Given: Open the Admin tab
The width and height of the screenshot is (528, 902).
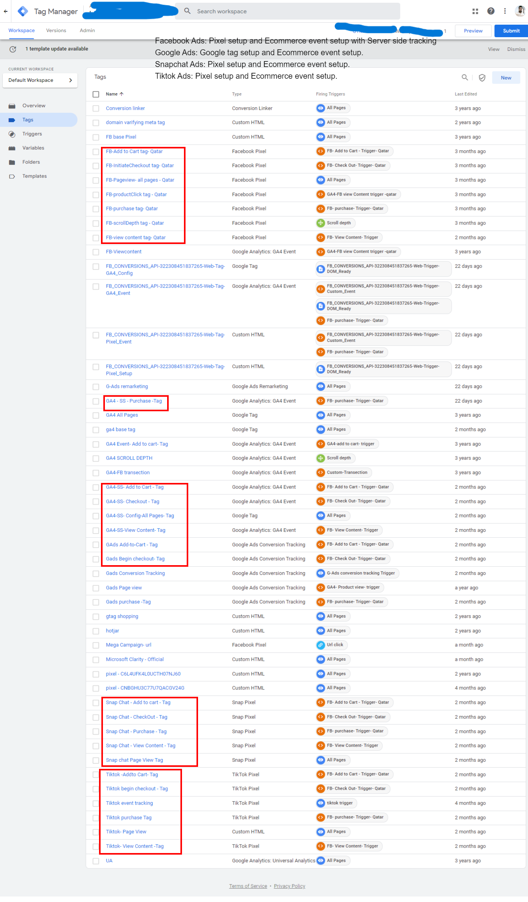Looking at the screenshot, I should click(87, 31).
